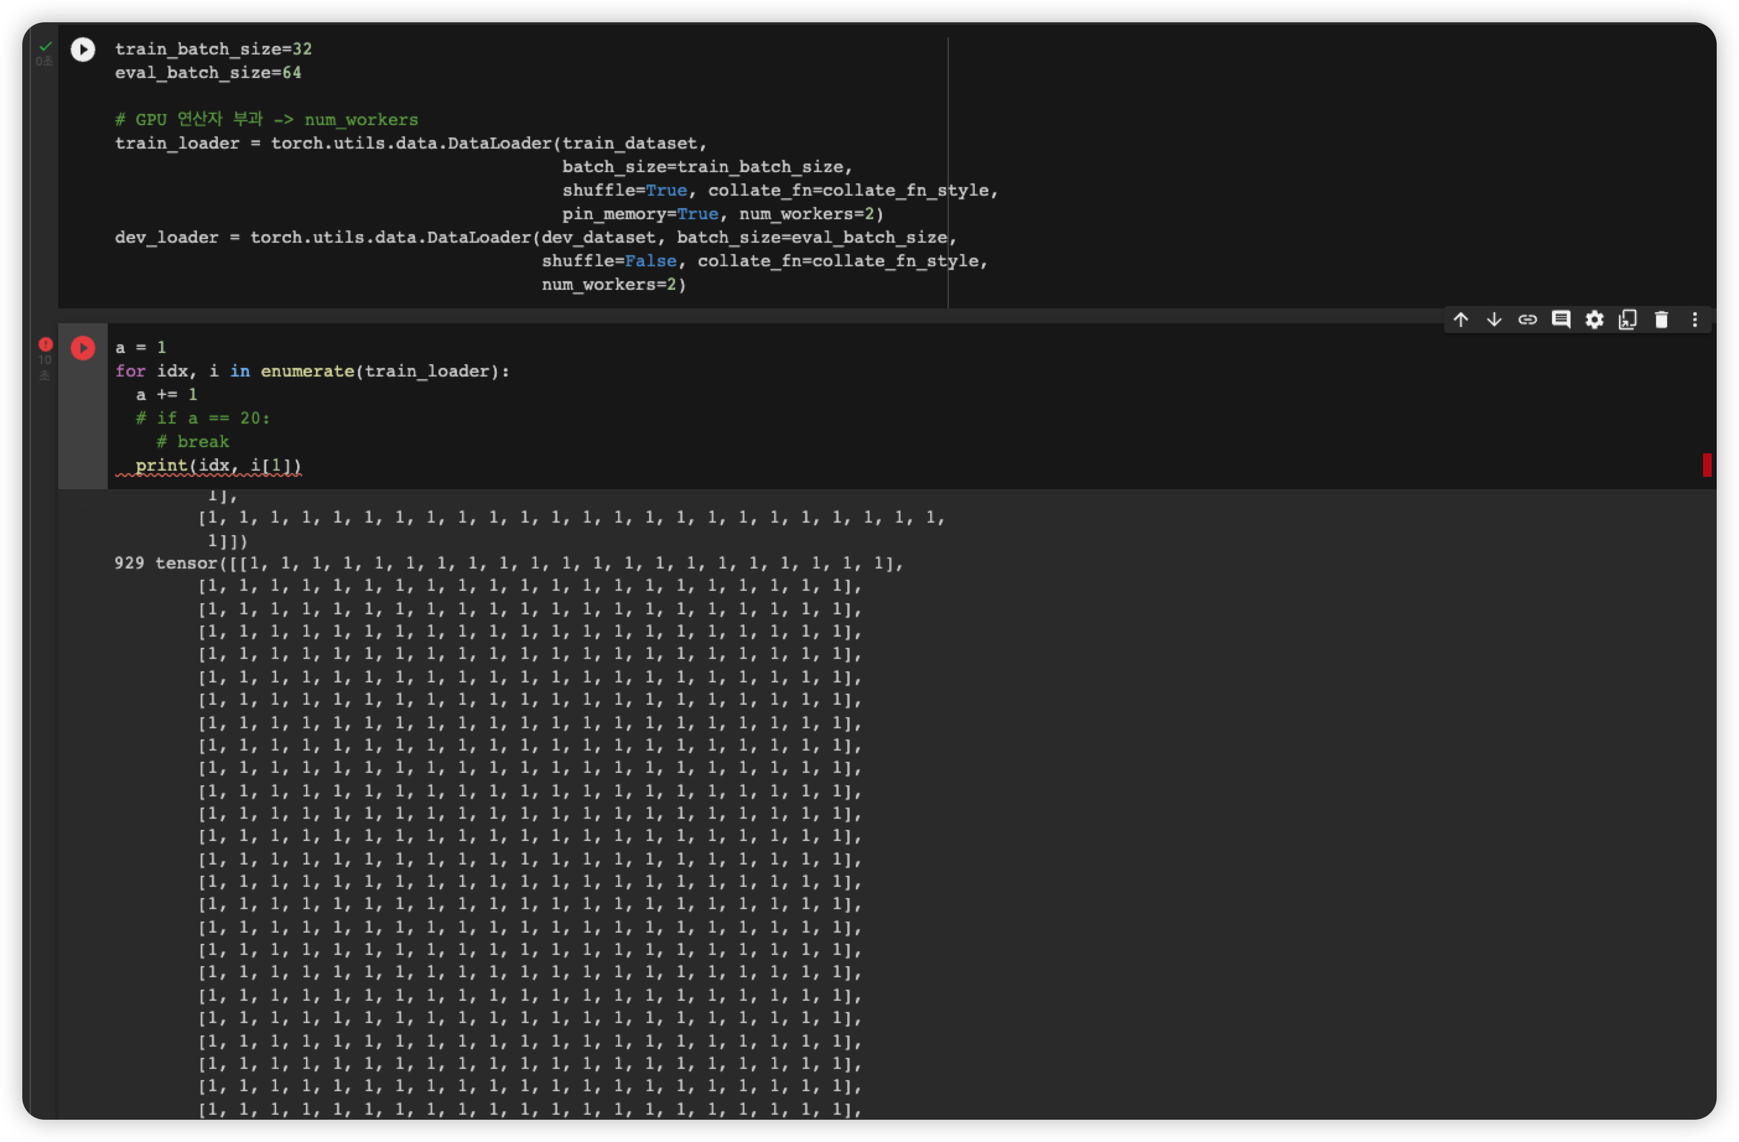Screen dimensions: 1739x1142
Task: Click the 'train_batch_size=32' code line
Action: coord(214,49)
